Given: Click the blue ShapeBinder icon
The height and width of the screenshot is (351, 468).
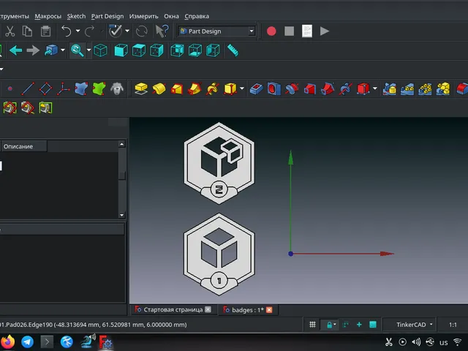Looking at the screenshot, I should pos(81,88).
